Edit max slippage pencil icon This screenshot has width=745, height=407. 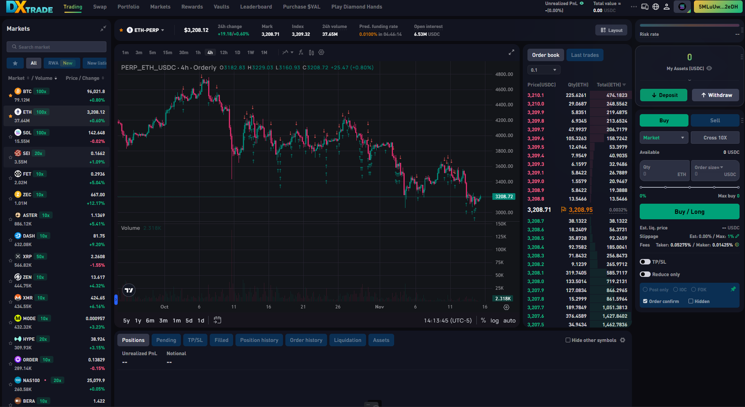tap(737, 236)
